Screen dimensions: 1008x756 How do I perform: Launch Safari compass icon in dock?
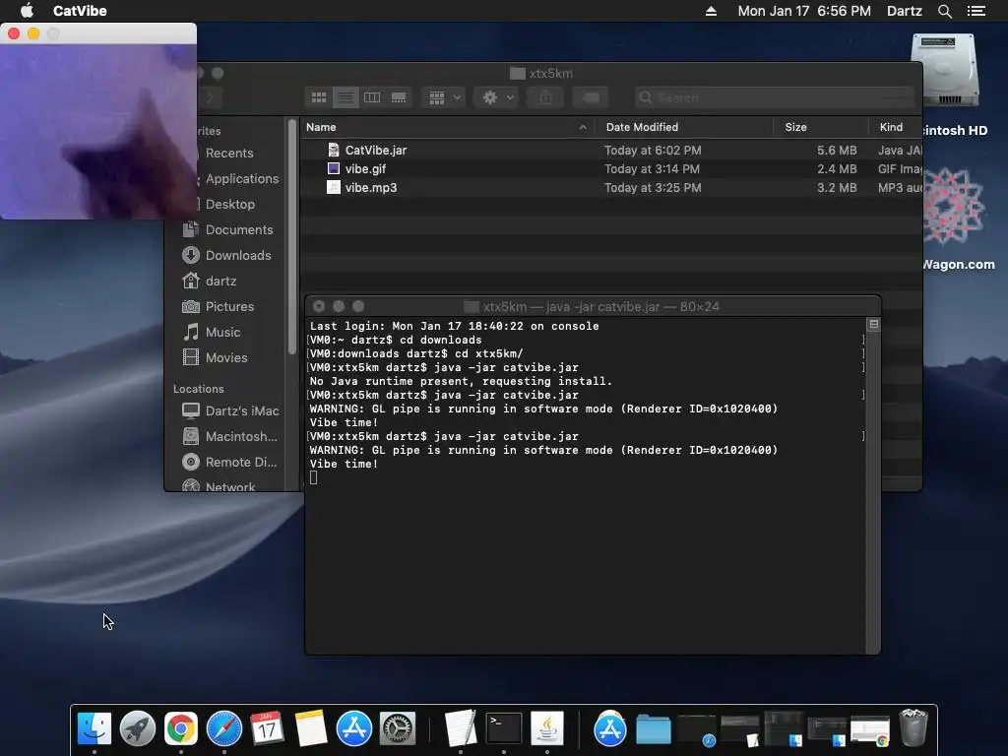click(x=223, y=728)
